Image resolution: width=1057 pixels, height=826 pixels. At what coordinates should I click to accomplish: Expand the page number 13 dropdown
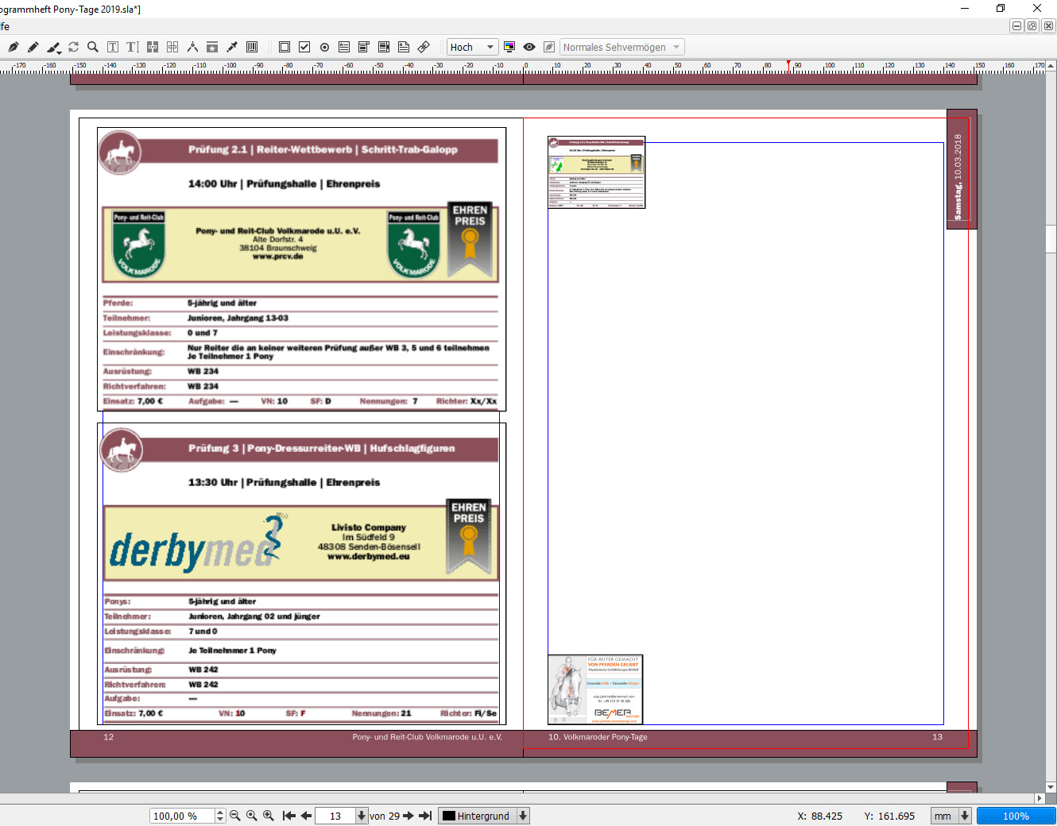point(362,816)
